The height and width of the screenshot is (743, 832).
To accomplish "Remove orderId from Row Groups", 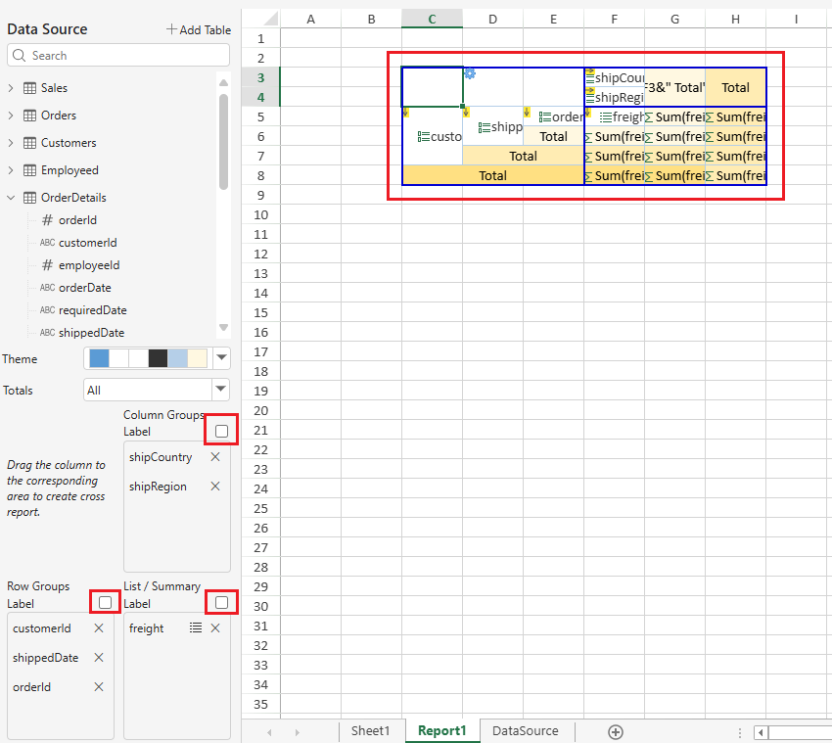I will point(99,687).
